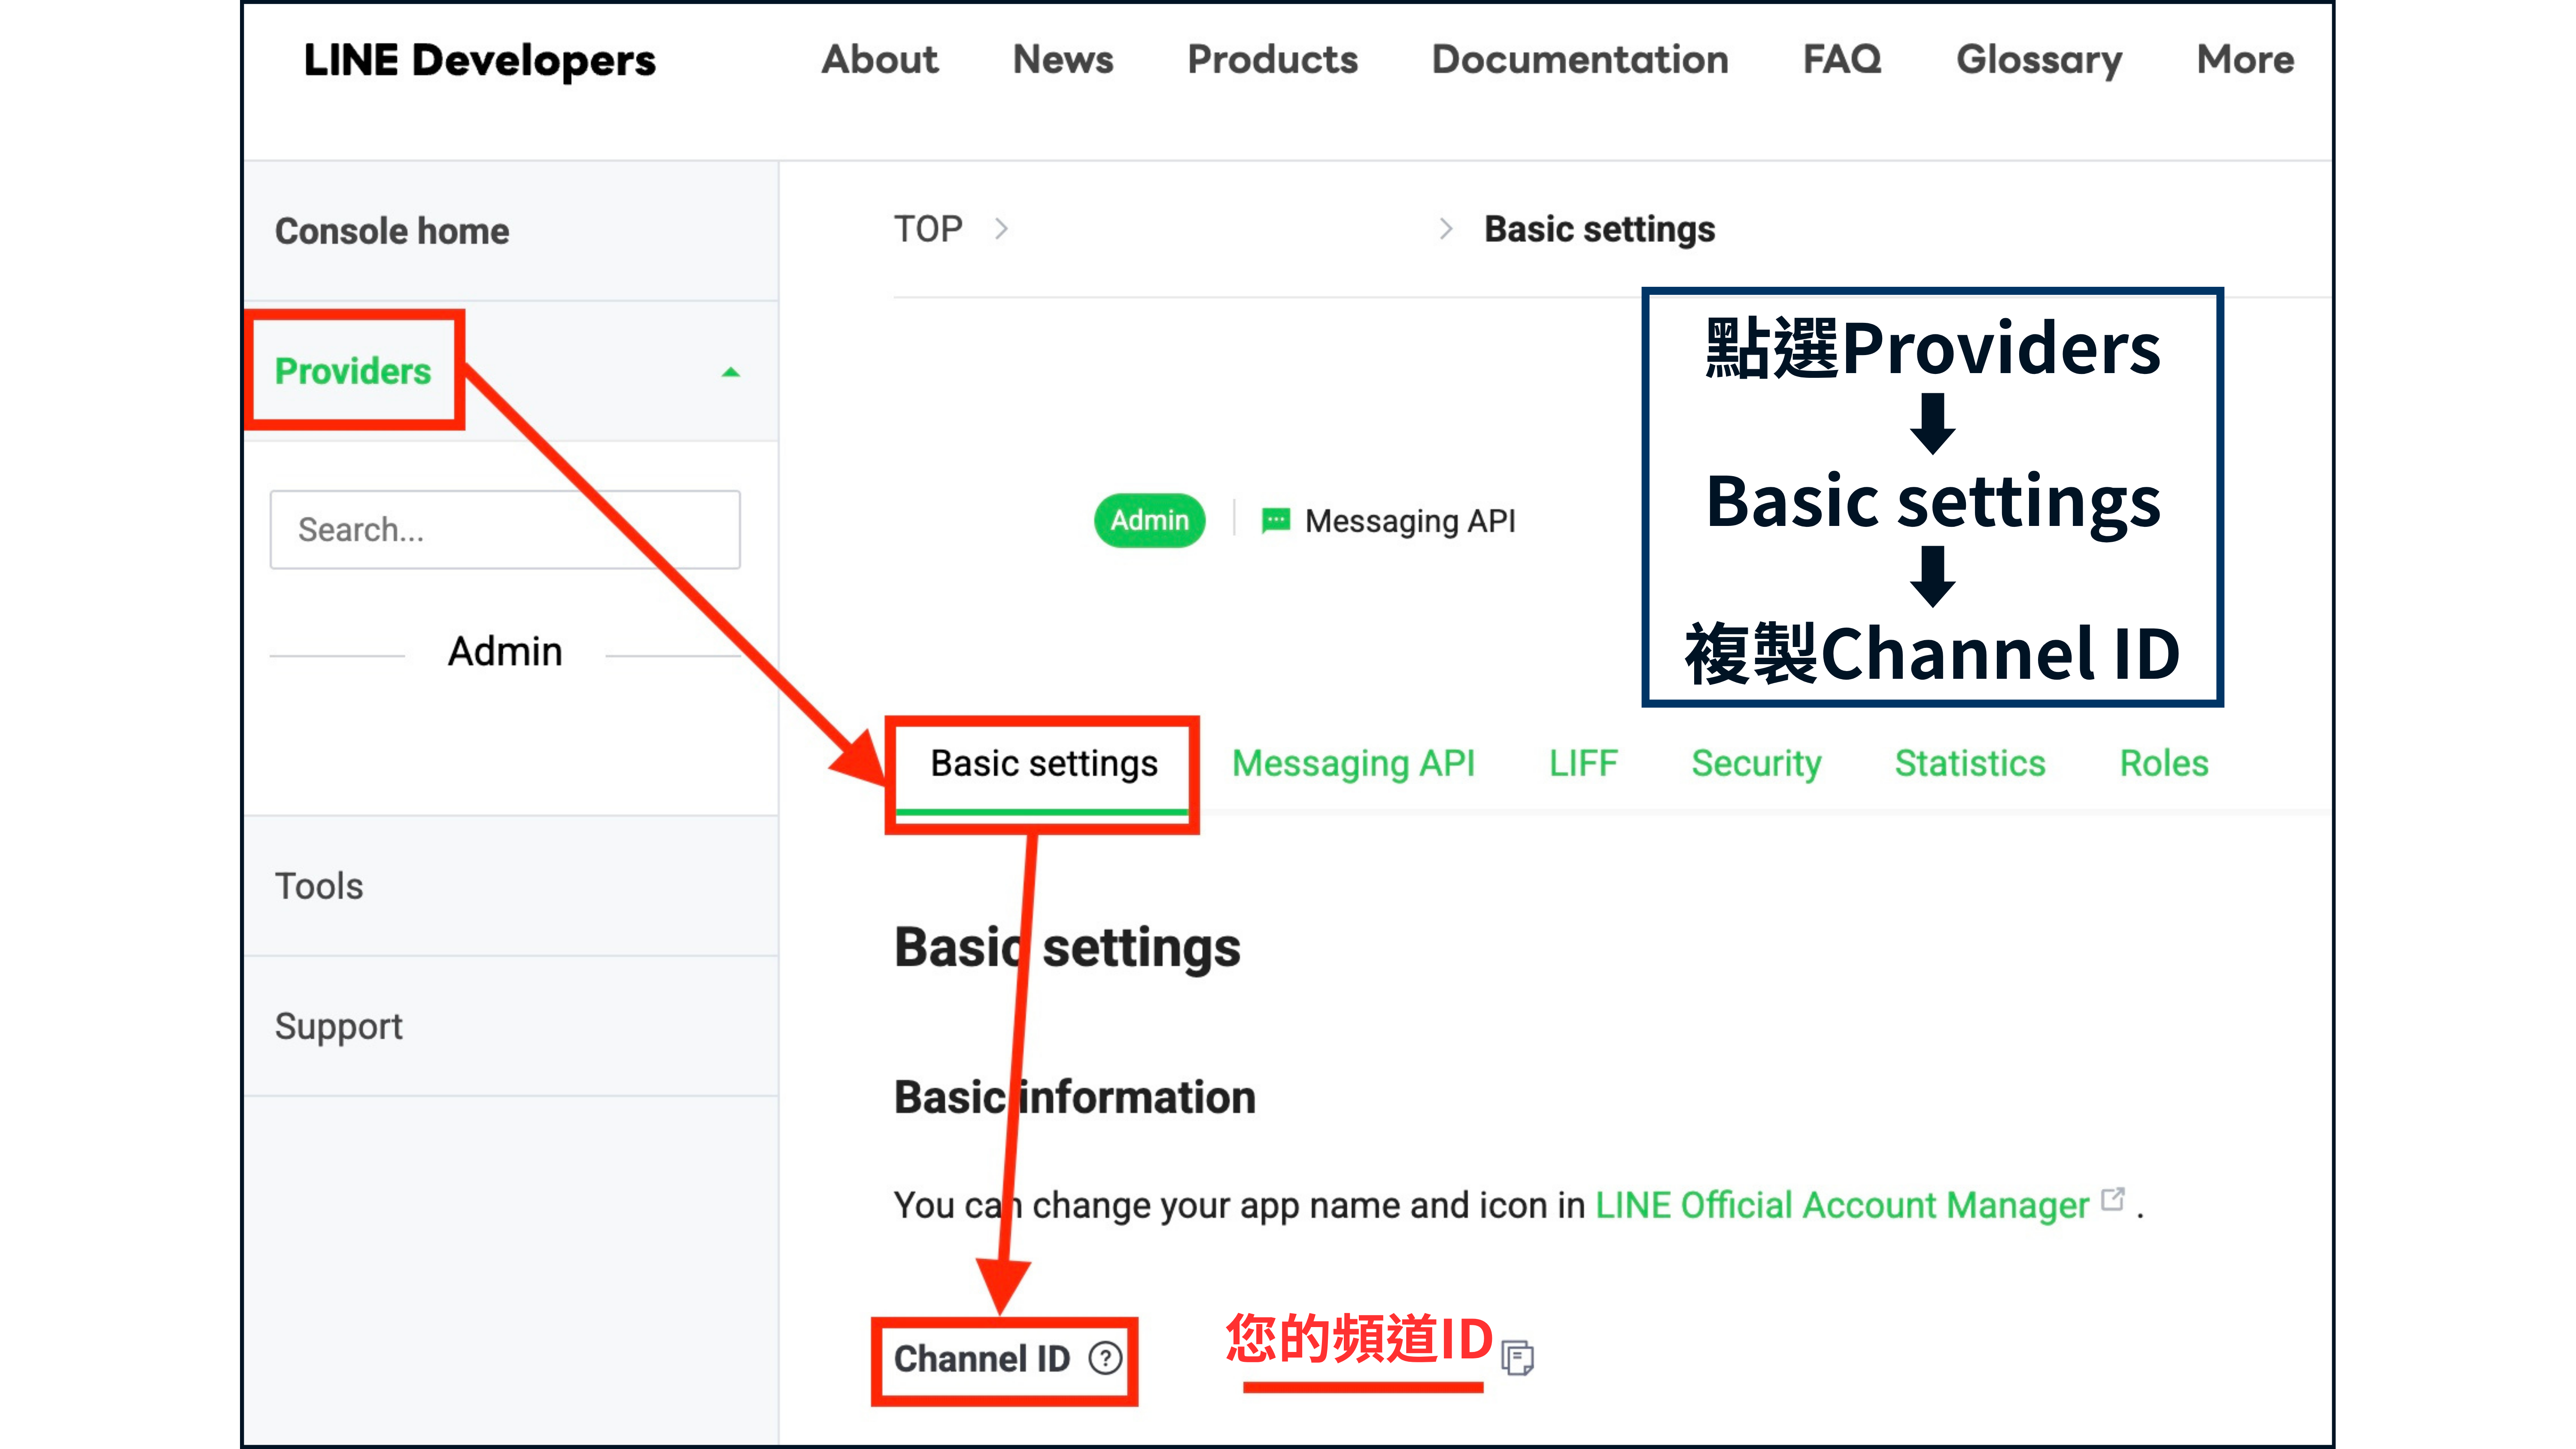This screenshot has height=1449, width=2576.
Task: Open Tools in the sidebar
Action: 319,886
